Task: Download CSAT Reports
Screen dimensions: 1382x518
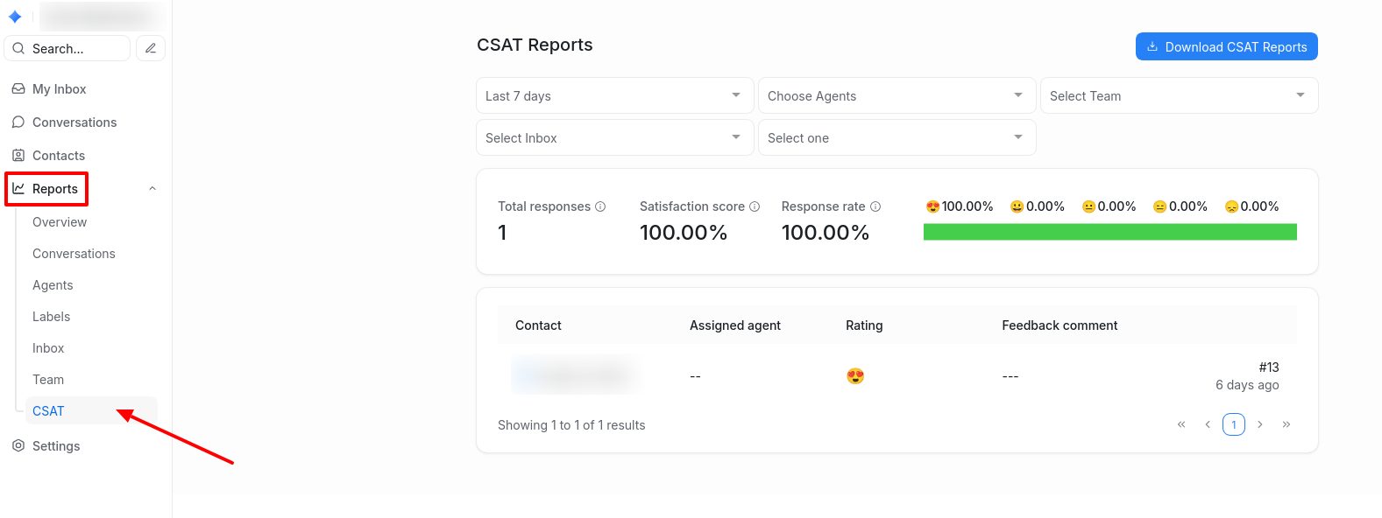Action: (1226, 47)
